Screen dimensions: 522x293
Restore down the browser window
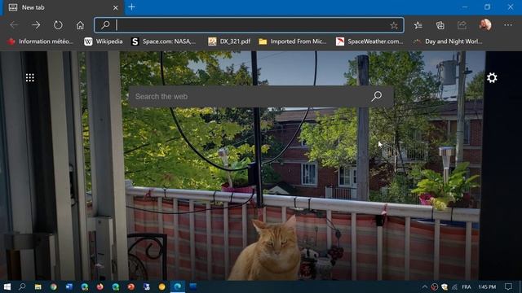coord(488,7)
